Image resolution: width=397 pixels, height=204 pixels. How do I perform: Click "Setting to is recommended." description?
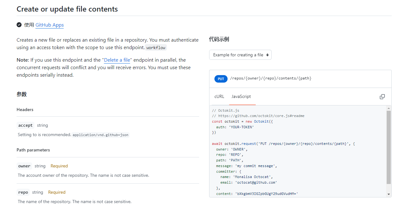click(x=44, y=135)
